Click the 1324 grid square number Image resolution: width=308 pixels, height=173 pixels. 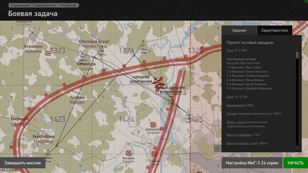126,51
